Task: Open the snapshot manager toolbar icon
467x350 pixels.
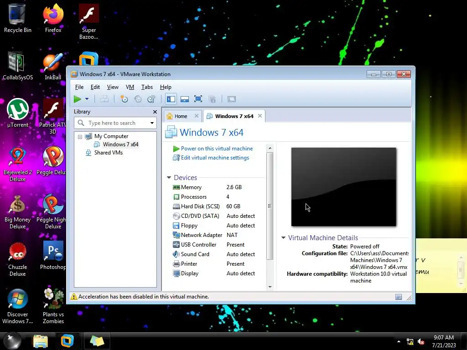Action: (x=151, y=99)
